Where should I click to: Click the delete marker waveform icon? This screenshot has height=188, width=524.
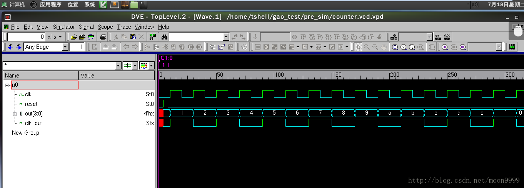coord(447,37)
